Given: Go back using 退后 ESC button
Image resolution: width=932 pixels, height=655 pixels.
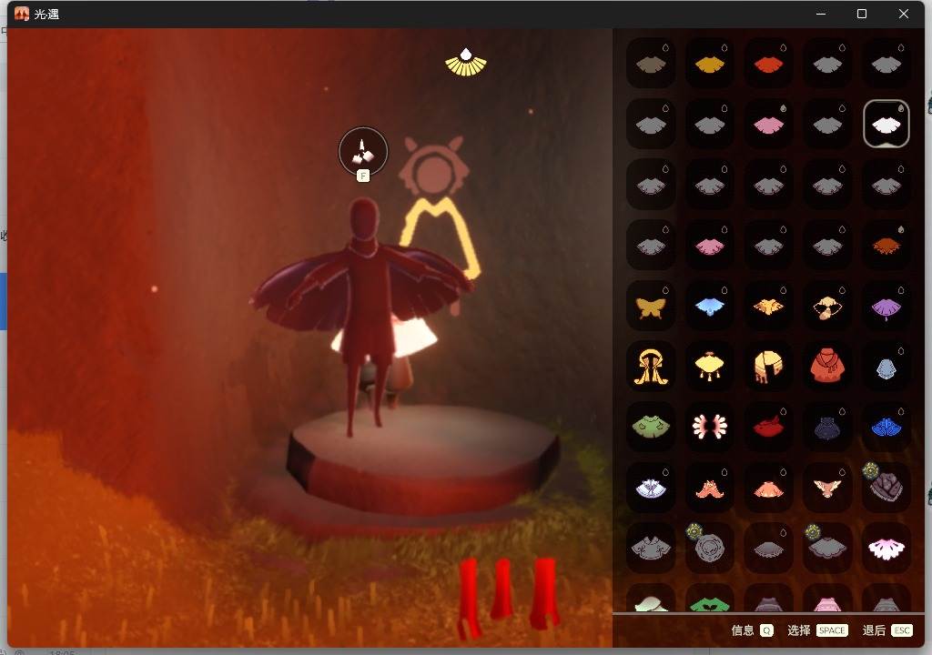Looking at the screenshot, I should 887,630.
